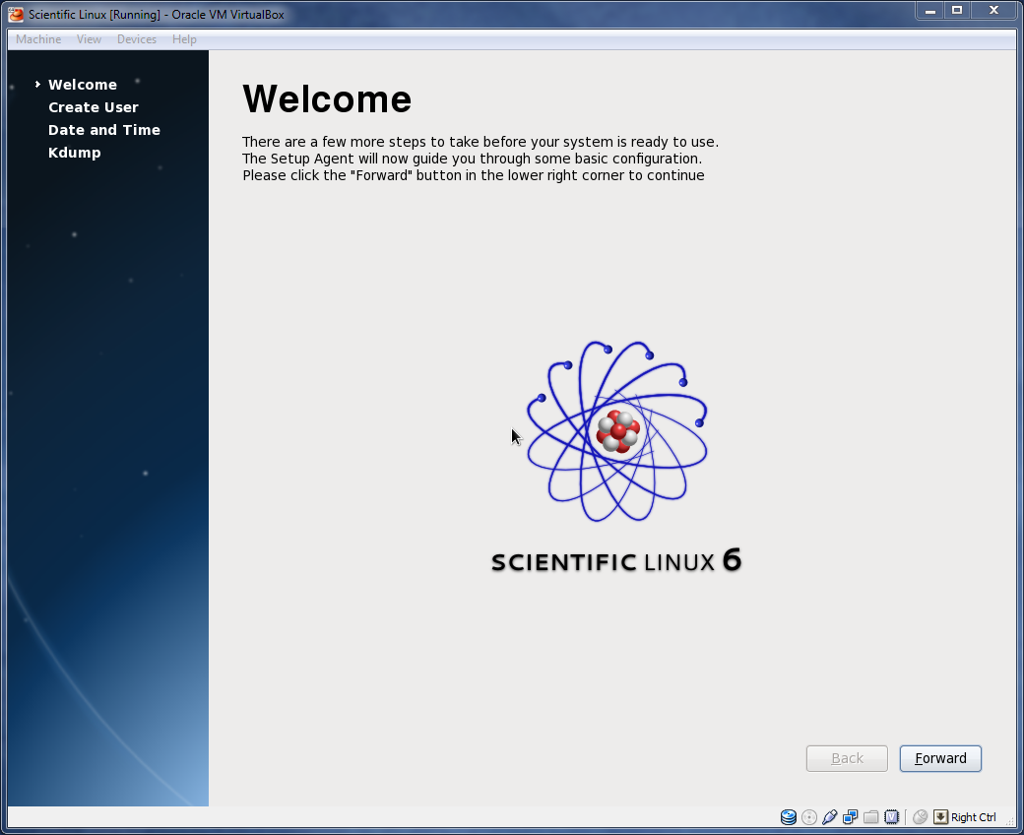
Task: Open the Machine menu
Action: (x=38, y=39)
